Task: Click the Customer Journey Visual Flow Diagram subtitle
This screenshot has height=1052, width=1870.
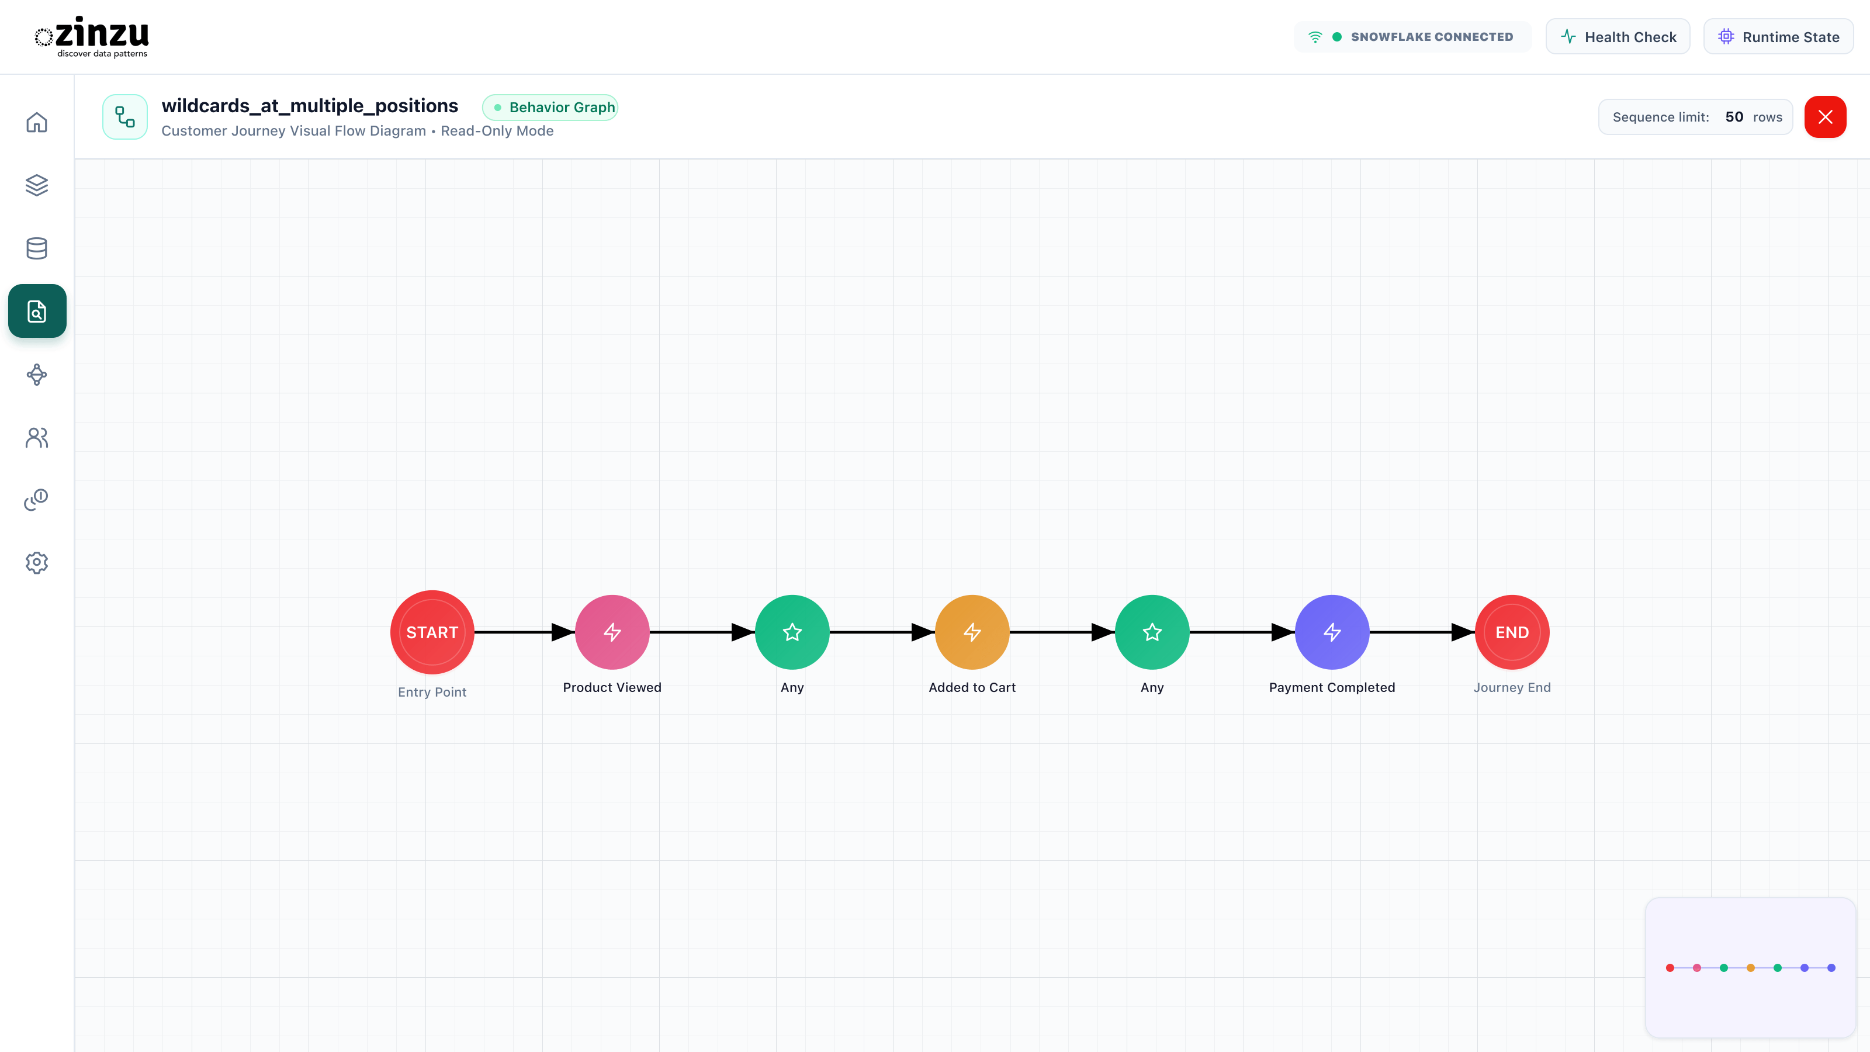Action: pyautogui.click(x=293, y=131)
